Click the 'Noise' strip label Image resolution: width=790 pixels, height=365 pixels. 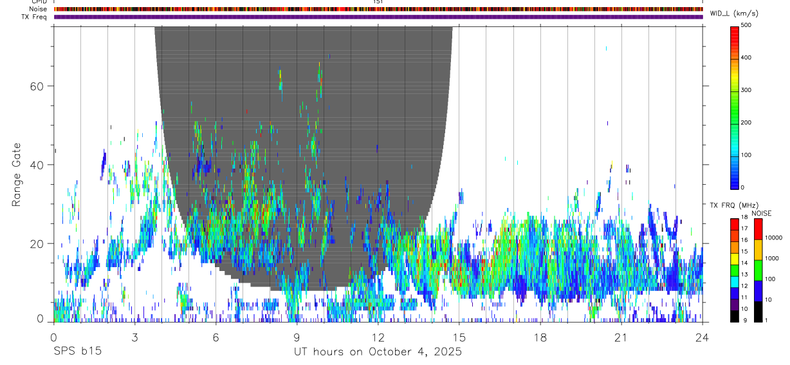(38, 9)
